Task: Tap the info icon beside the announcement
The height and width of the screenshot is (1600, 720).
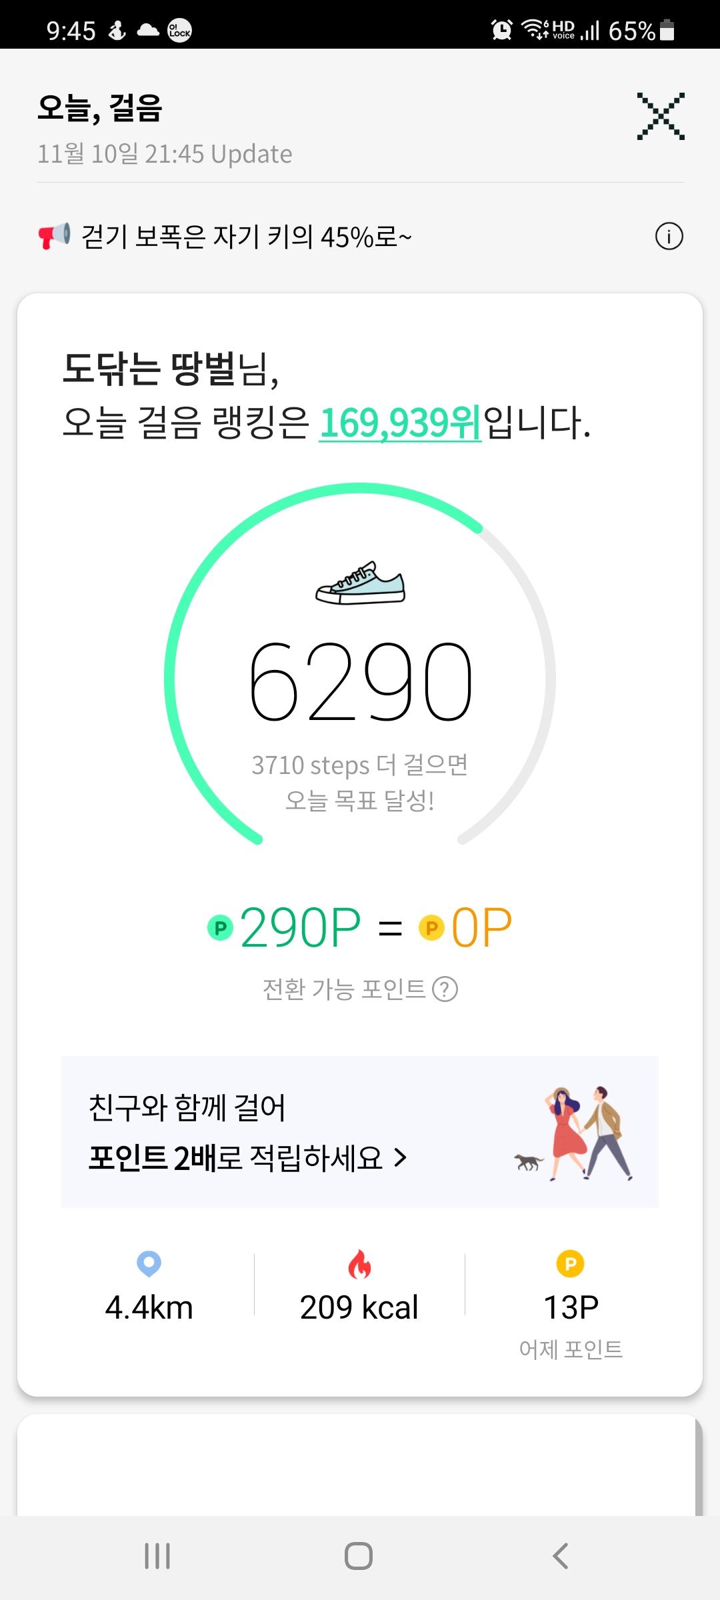Action: (669, 237)
